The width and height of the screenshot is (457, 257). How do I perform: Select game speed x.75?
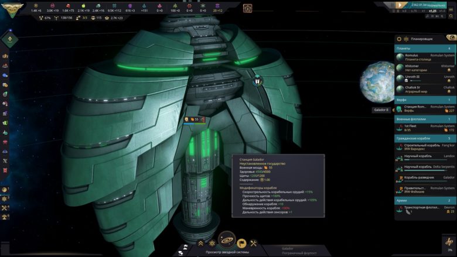pyautogui.click(x=414, y=11)
